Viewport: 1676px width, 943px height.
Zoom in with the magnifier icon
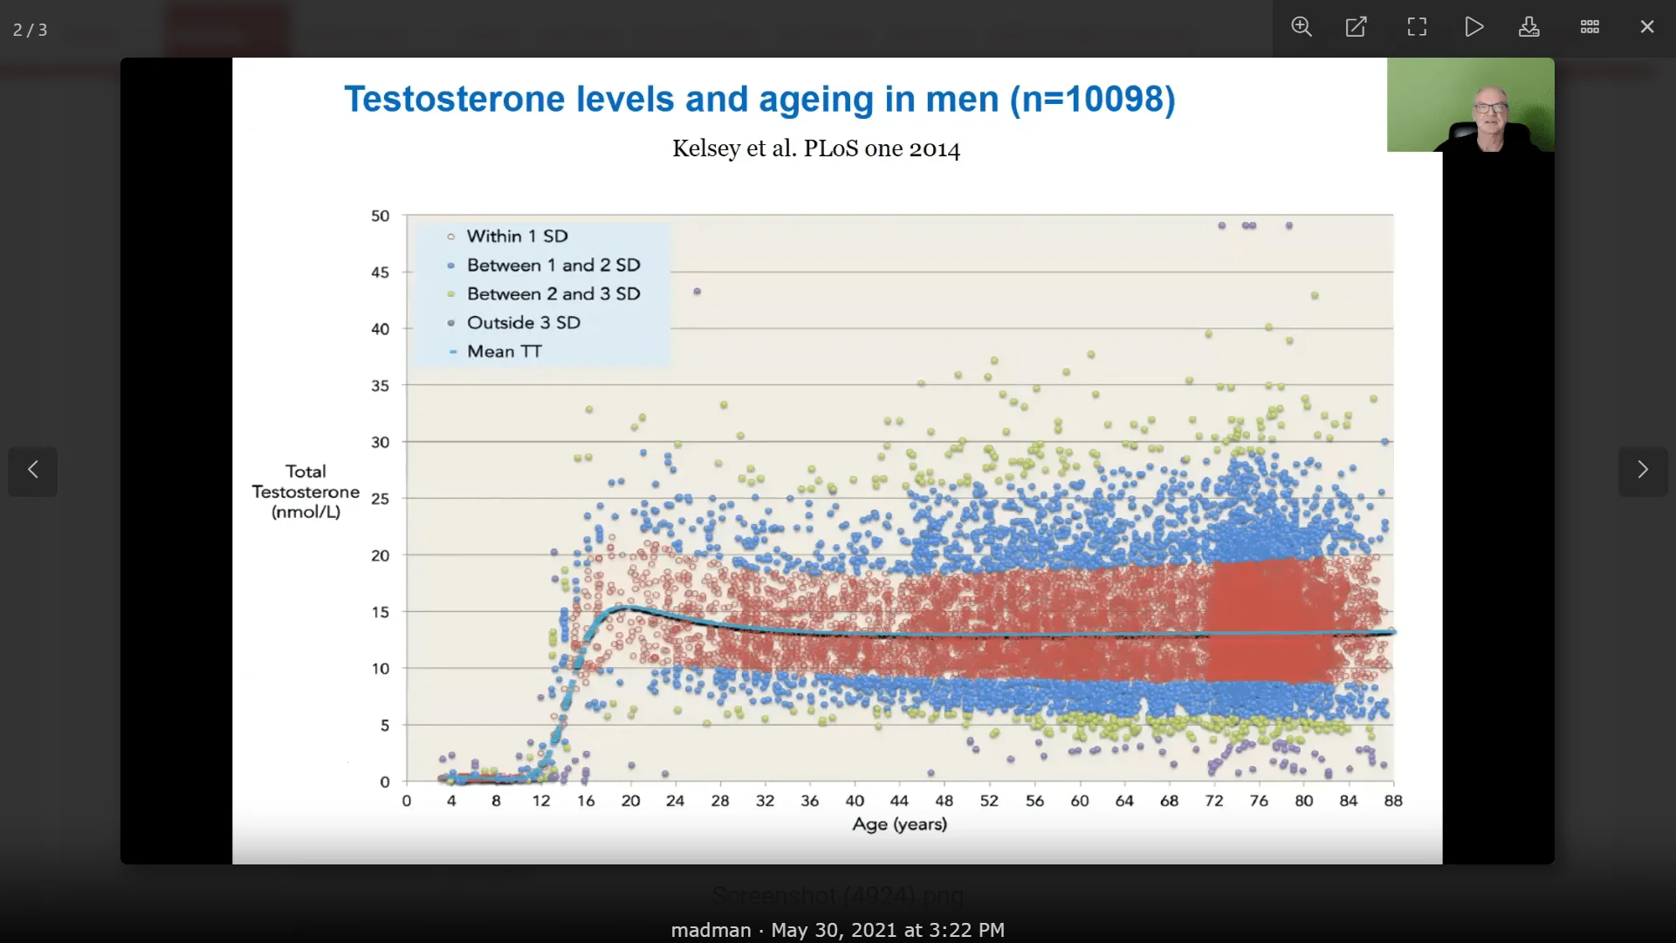coord(1302,27)
